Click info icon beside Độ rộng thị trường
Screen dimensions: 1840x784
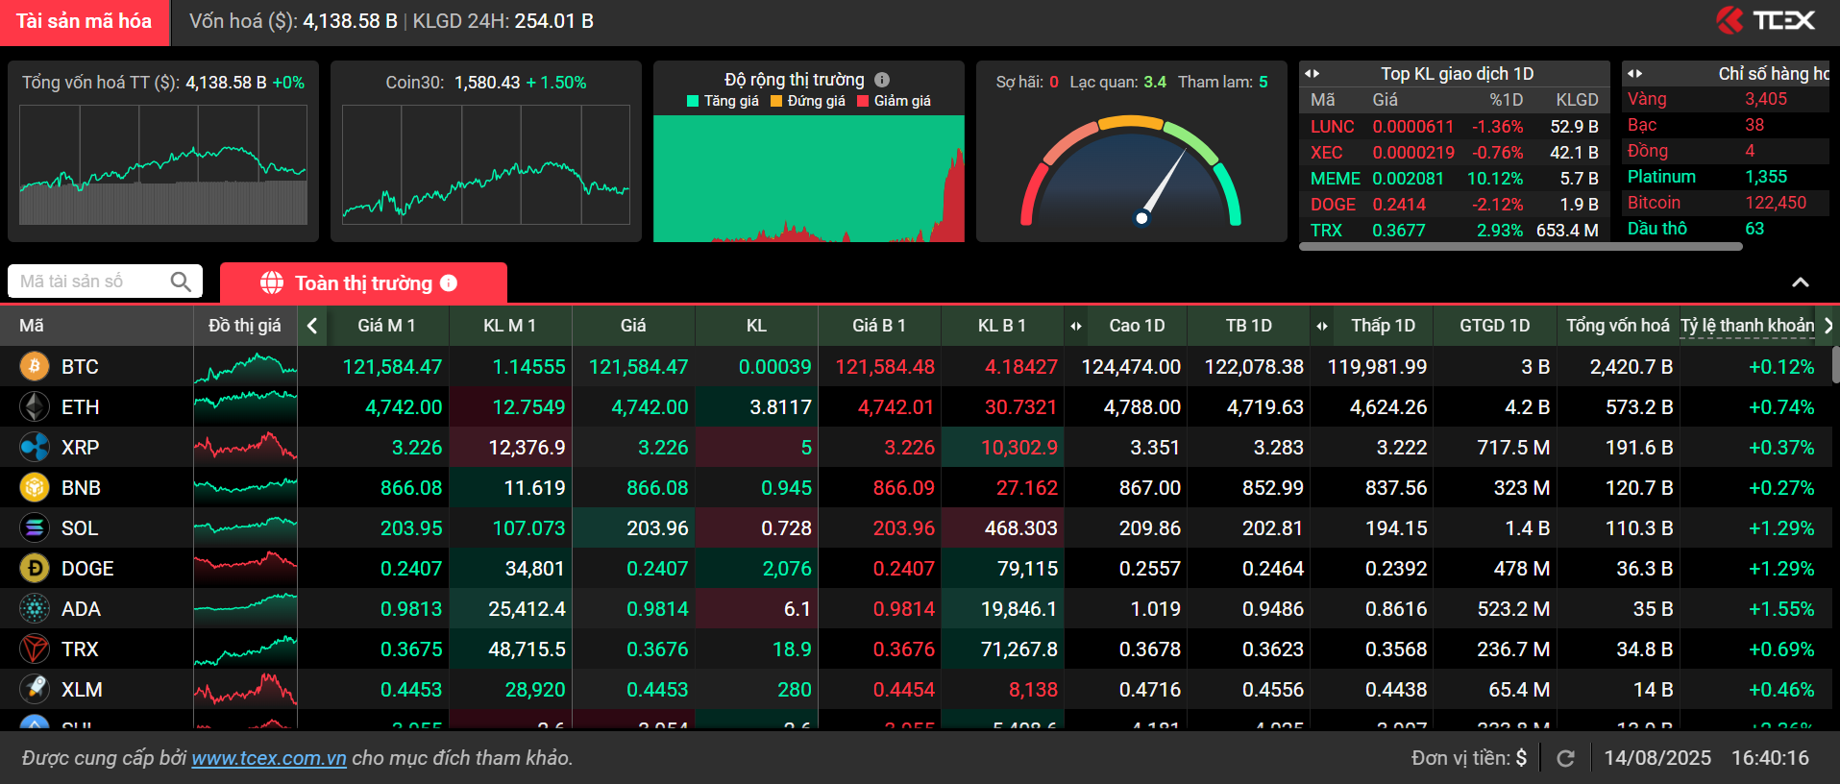[882, 80]
